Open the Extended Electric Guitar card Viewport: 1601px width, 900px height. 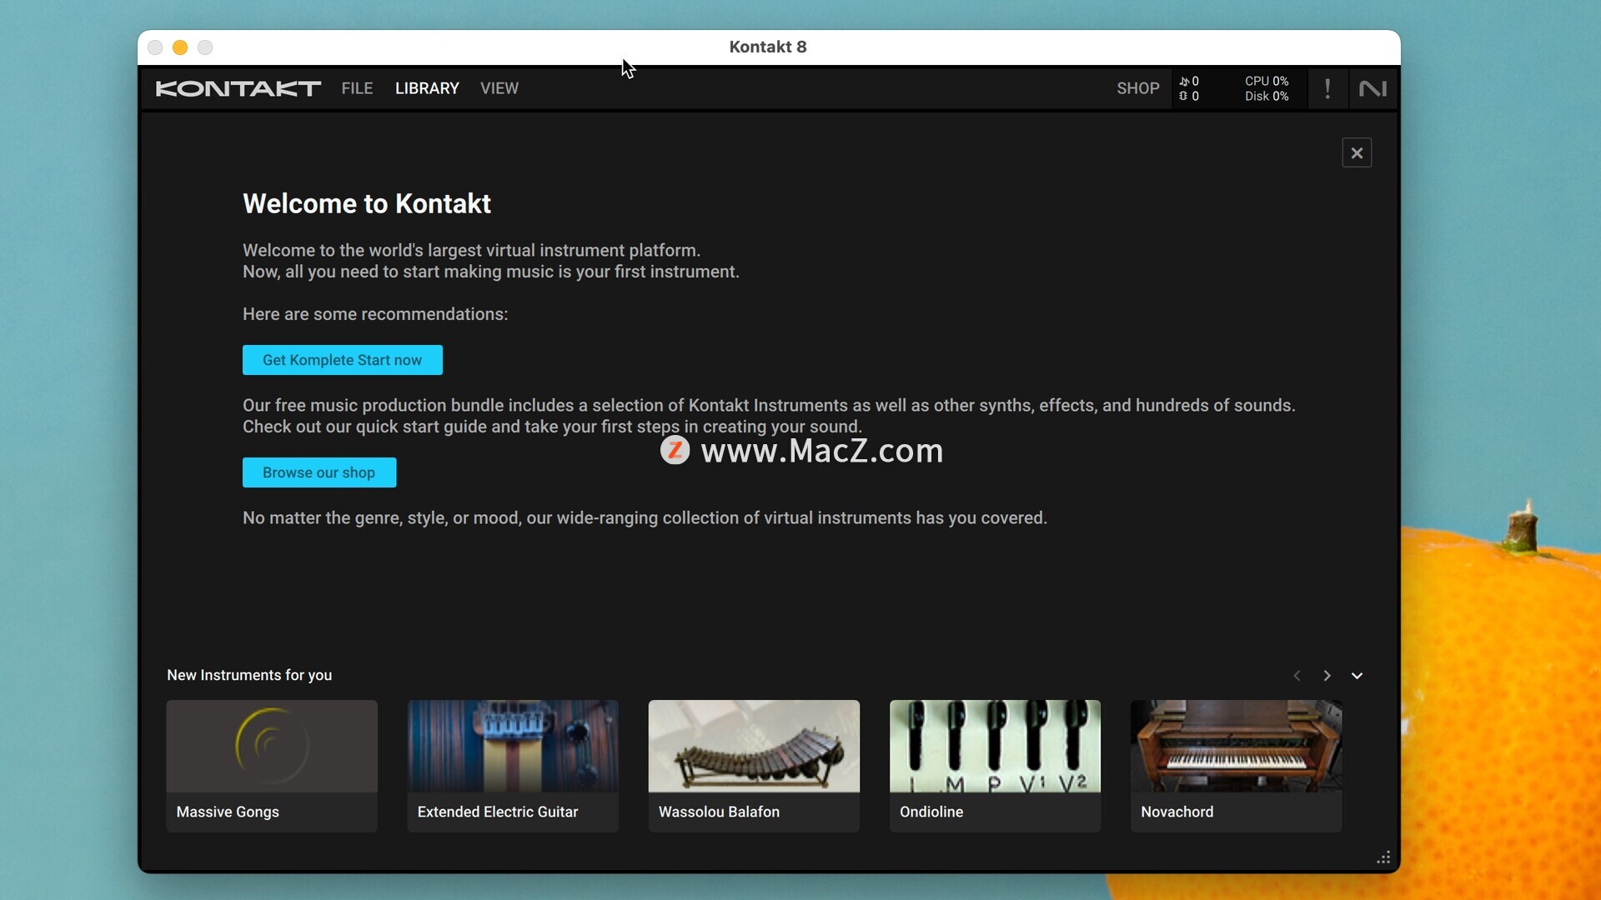click(x=513, y=766)
